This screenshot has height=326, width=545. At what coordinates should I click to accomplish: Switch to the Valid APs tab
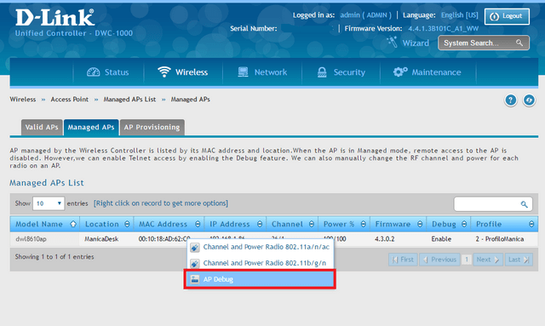pyautogui.click(x=42, y=127)
